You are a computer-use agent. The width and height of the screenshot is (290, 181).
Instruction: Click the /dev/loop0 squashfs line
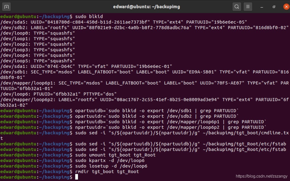37,33
